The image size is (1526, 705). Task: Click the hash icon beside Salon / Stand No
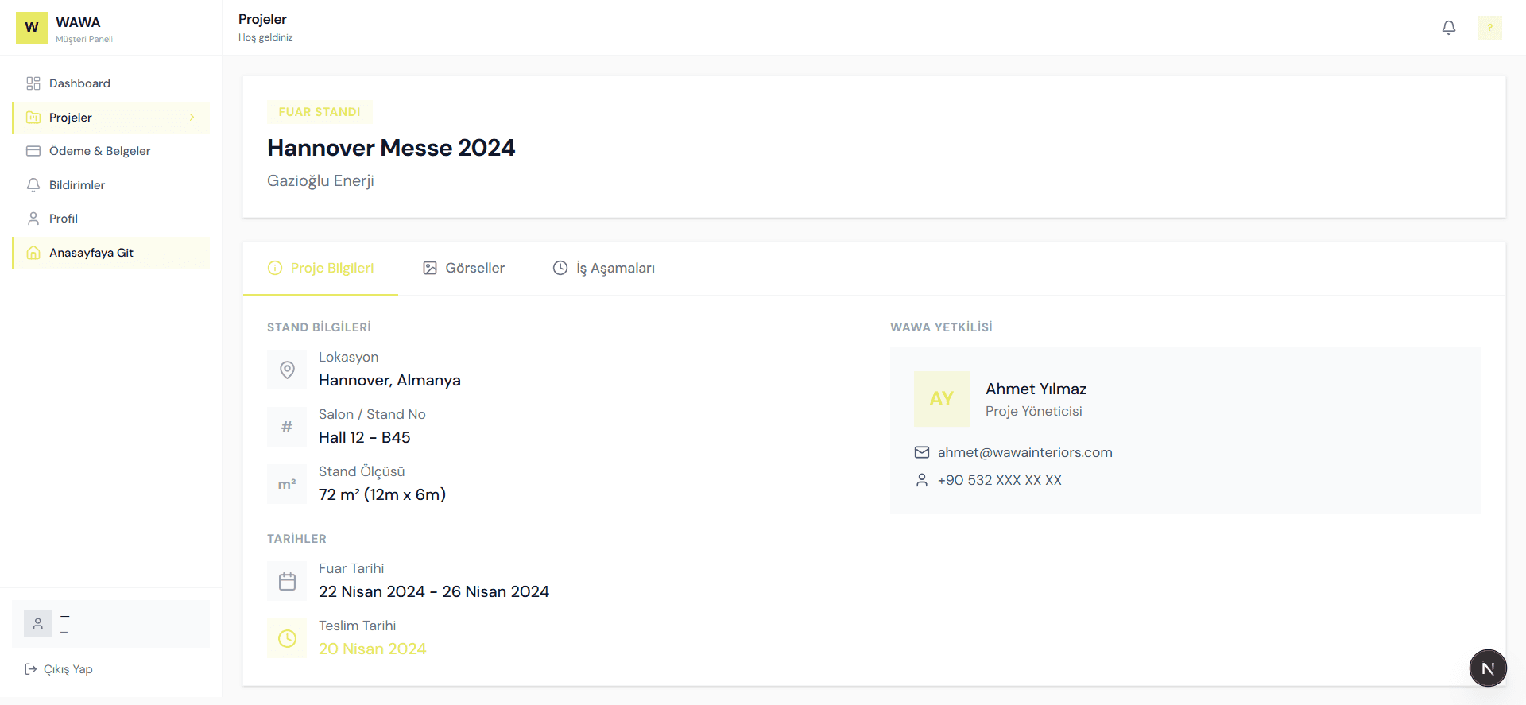click(287, 427)
